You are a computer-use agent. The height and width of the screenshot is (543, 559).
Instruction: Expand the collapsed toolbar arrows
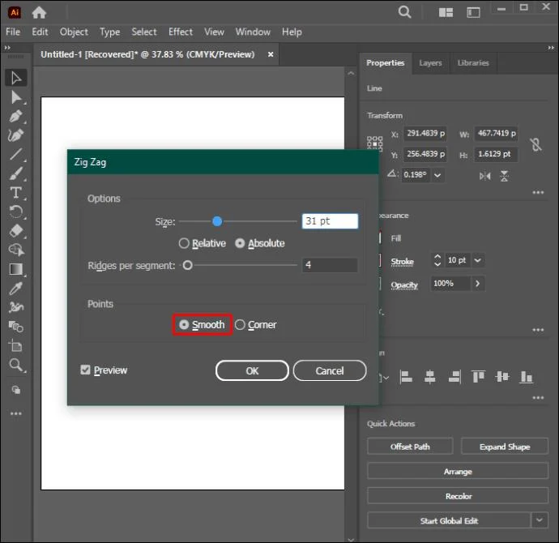click(x=7, y=48)
